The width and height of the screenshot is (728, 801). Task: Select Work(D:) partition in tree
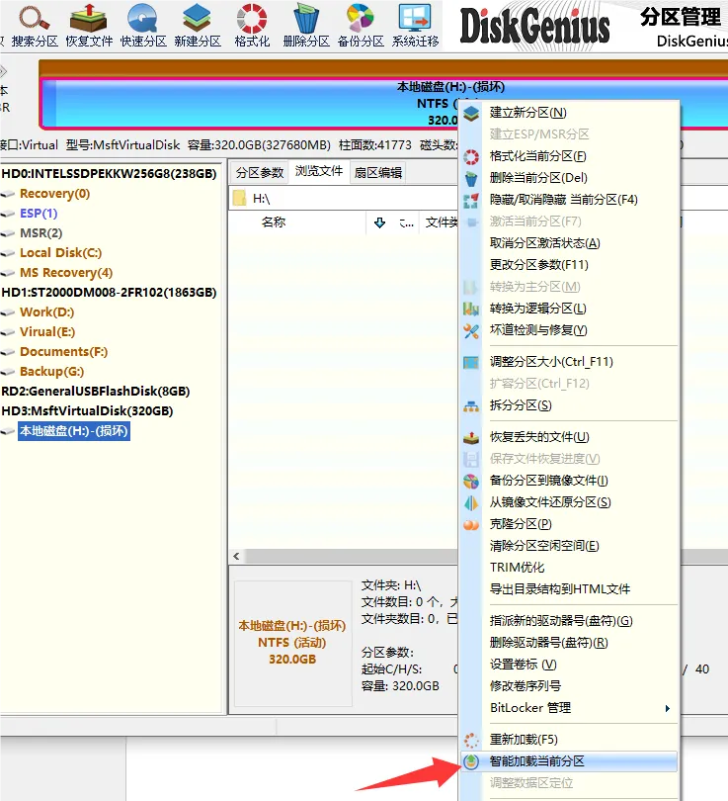tap(46, 312)
